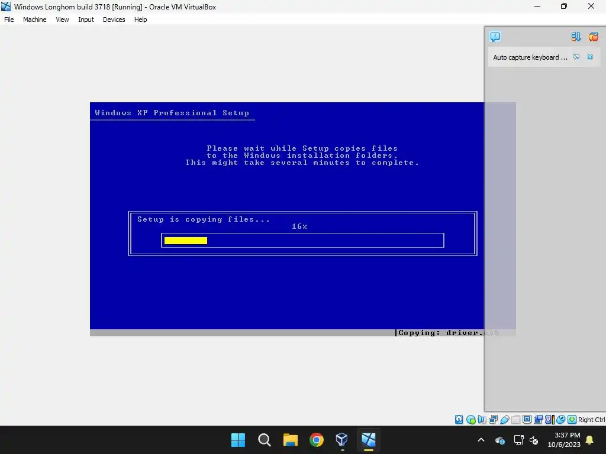Open the Help menu

click(141, 20)
